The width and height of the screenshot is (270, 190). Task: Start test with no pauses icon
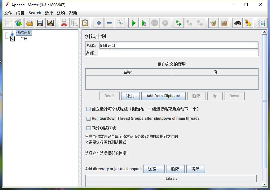click(144, 23)
